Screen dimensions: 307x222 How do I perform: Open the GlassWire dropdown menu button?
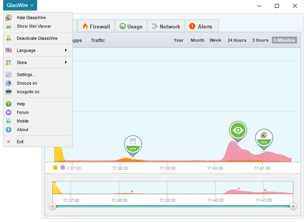20,5
